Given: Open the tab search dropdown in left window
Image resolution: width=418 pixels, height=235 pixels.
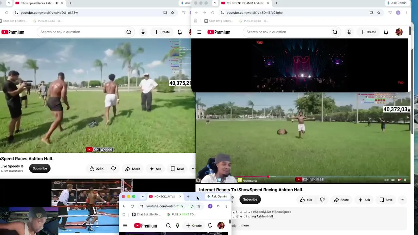Looking at the screenshot, I should [x=9, y=3].
